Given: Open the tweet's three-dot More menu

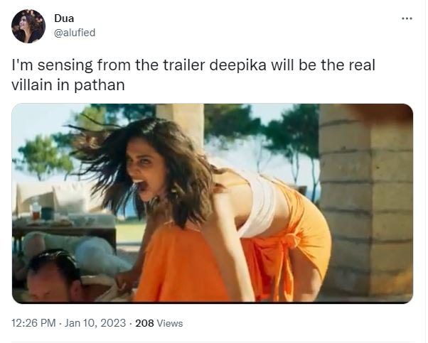Looking at the screenshot, I should coord(407,18).
